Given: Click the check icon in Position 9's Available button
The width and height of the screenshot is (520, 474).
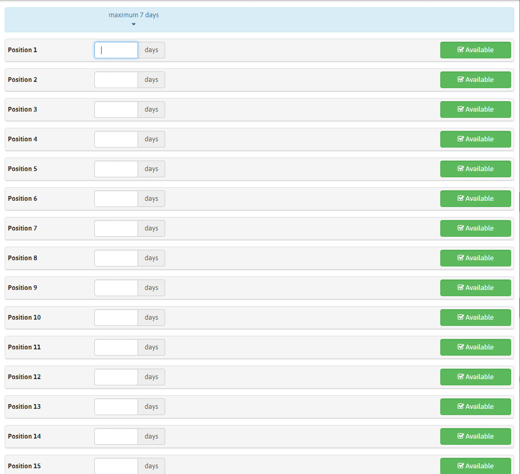Looking at the screenshot, I should (461, 288).
